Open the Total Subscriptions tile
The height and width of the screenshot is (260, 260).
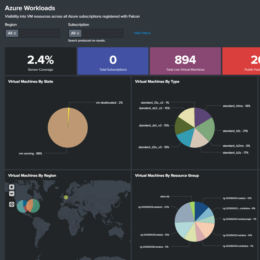coord(113,61)
